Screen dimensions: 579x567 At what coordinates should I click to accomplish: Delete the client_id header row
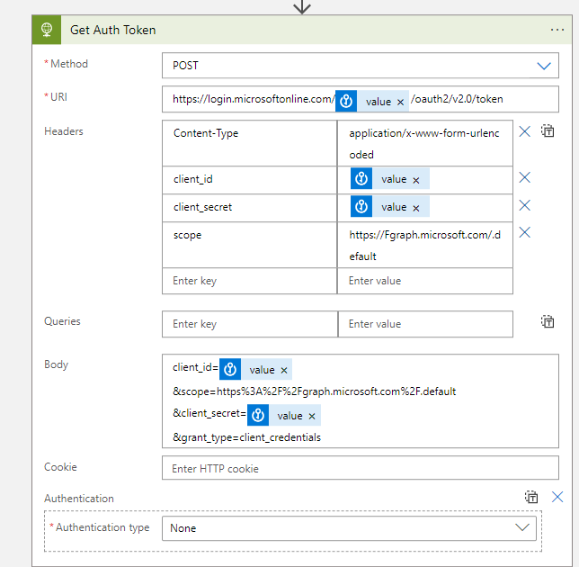tap(524, 178)
